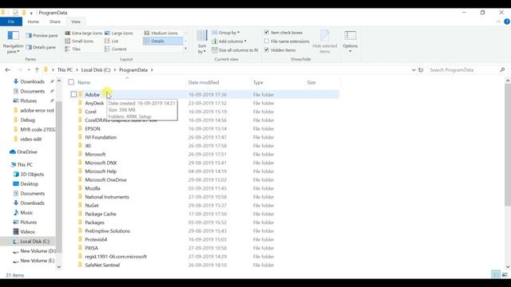Open recent locations dropdown arrow
The image size is (511, 287).
pos(29,70)
